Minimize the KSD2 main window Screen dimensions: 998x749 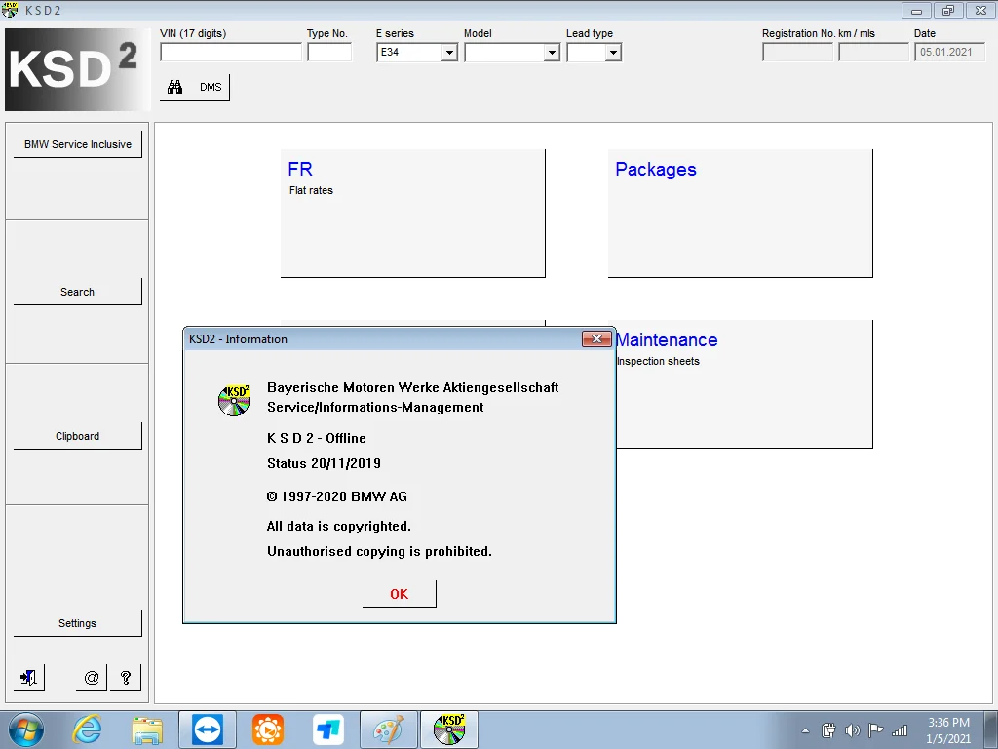pos(916,10)
